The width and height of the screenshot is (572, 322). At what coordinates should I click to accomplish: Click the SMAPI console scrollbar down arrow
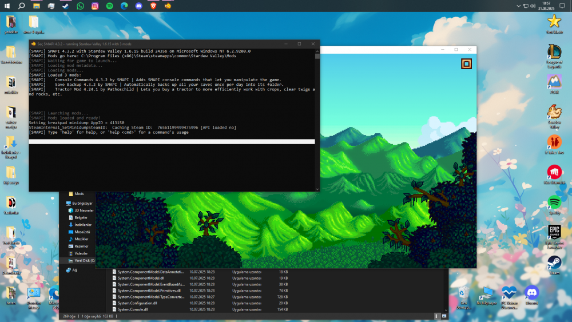(x=317, y=189)
